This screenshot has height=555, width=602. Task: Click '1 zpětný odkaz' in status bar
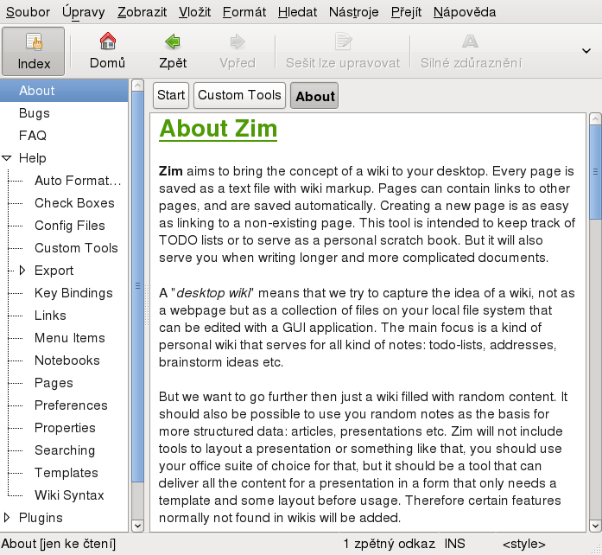click(x=389, y=544)
